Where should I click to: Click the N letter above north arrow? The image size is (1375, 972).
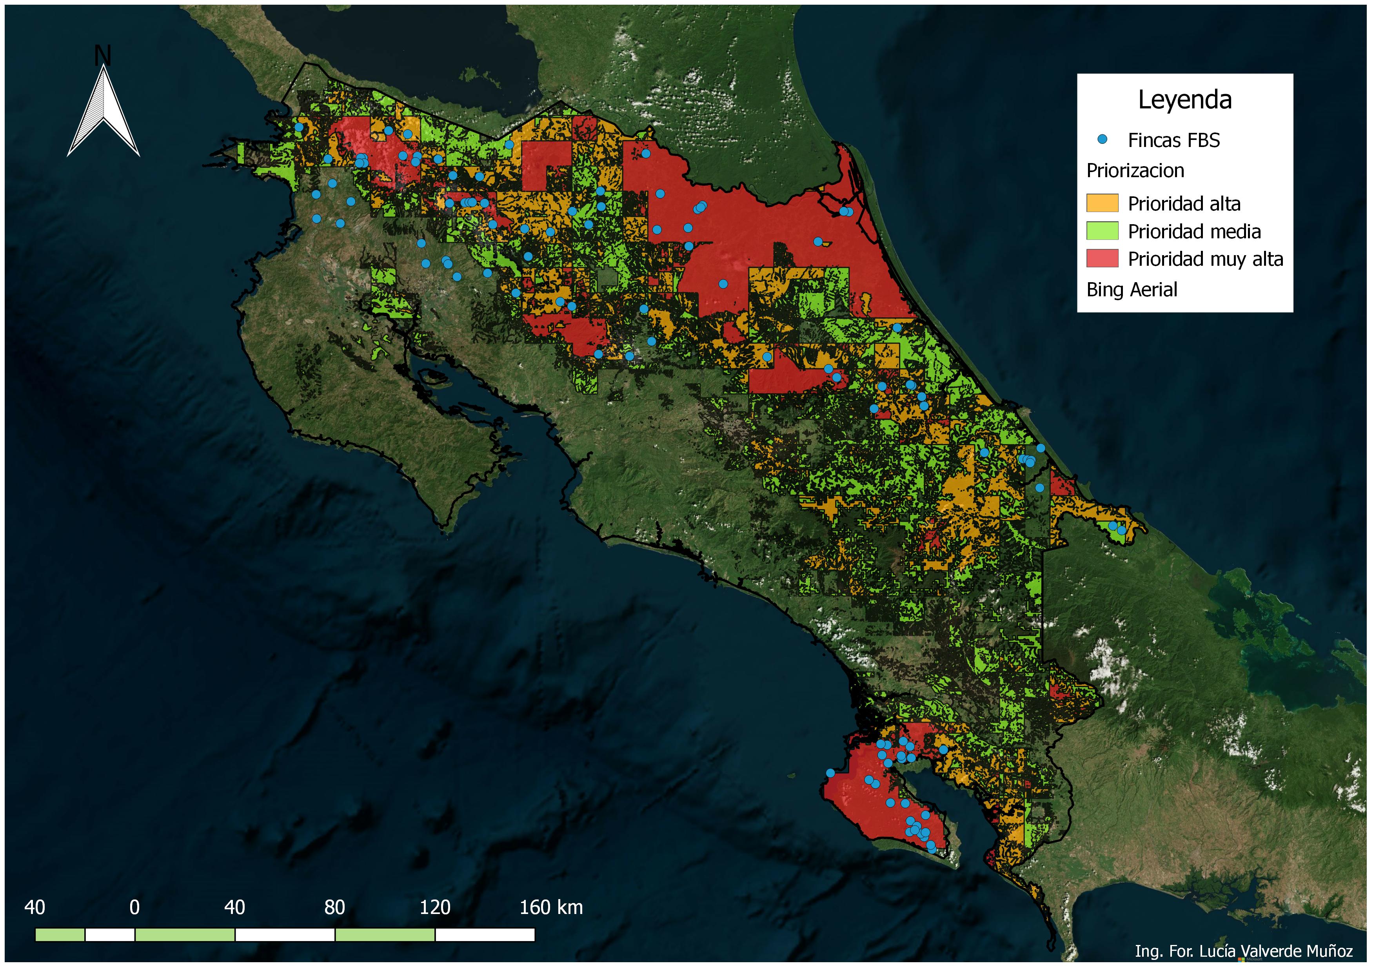pos(103,56)
